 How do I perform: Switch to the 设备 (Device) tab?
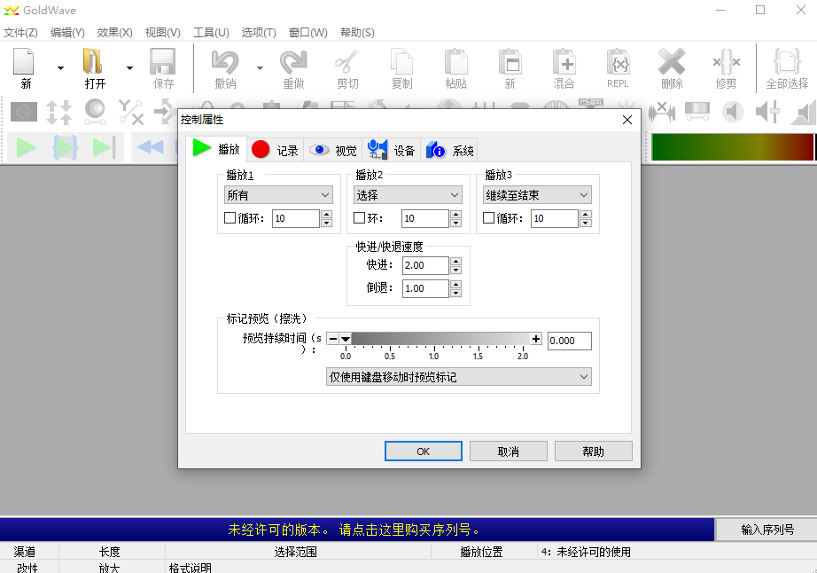(391, 150)
